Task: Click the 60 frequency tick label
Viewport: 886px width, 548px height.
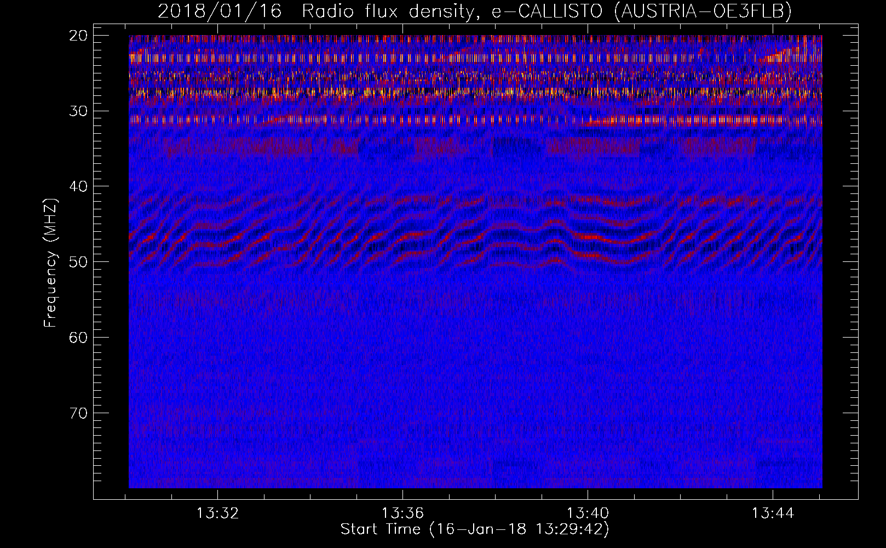Action: [x=79, y=338]
